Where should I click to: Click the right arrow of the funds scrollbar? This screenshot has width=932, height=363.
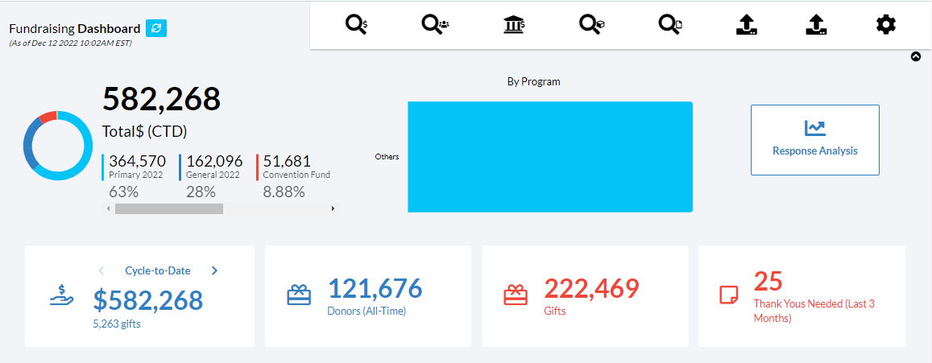coord(333,208)
